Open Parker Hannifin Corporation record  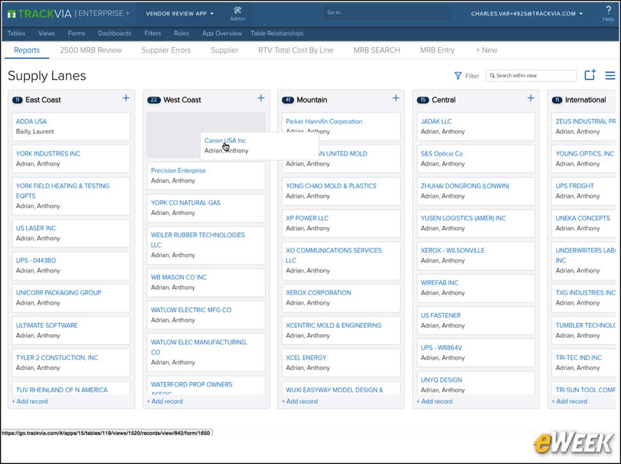tap(324, 121)
